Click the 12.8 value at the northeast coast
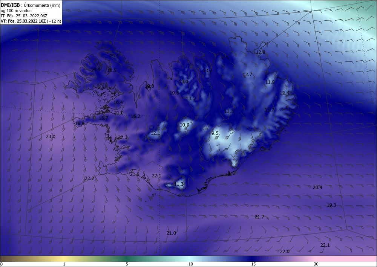 (261, 52)
